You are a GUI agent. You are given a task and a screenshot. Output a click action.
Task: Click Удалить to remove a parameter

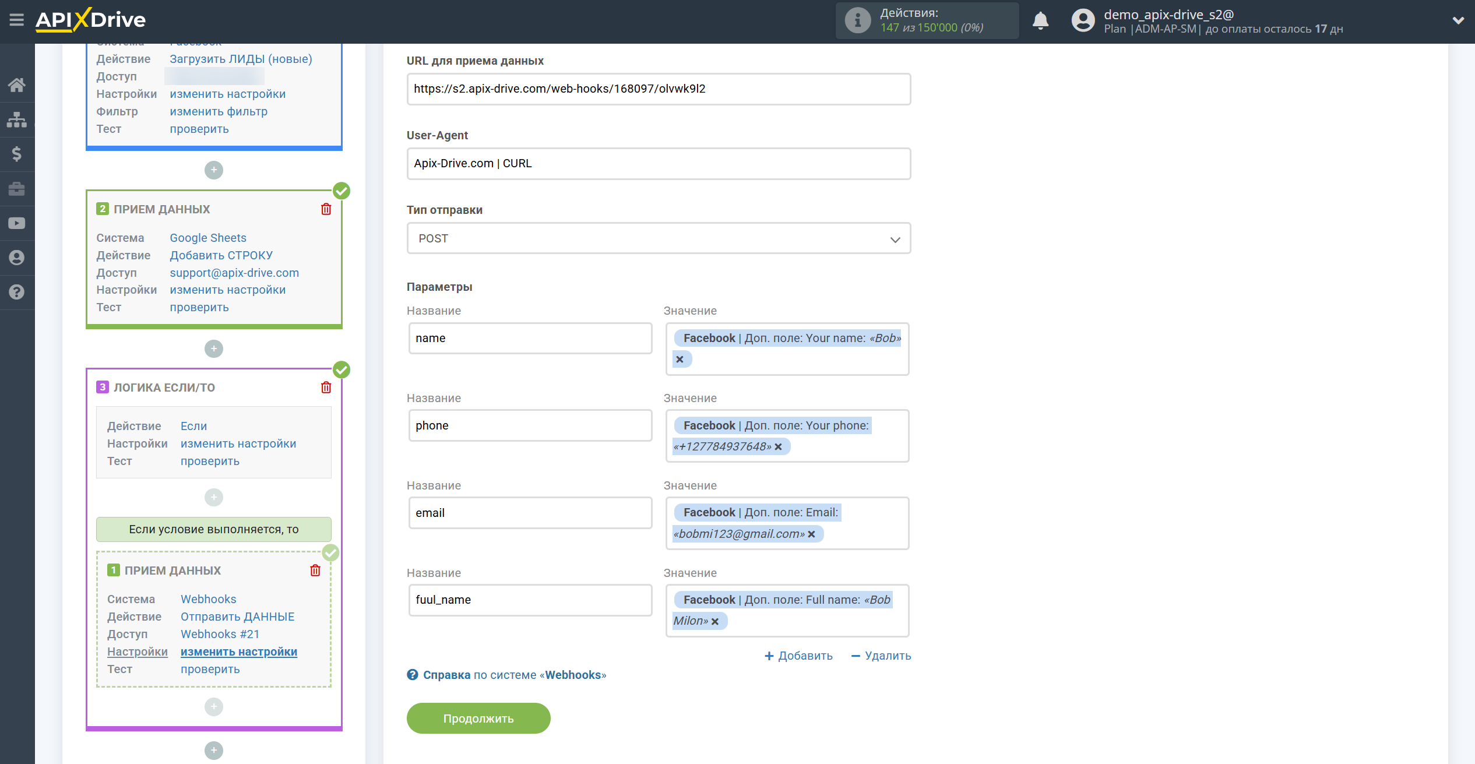[x=881, y=656]
